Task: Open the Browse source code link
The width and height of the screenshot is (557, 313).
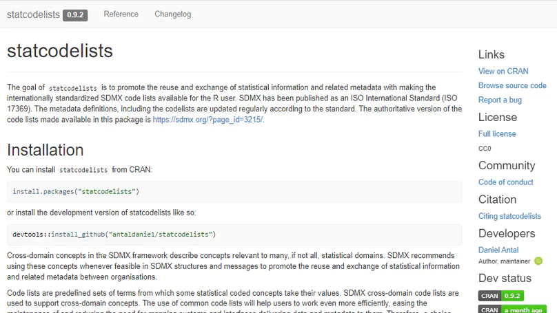Action: click(512, 85)
